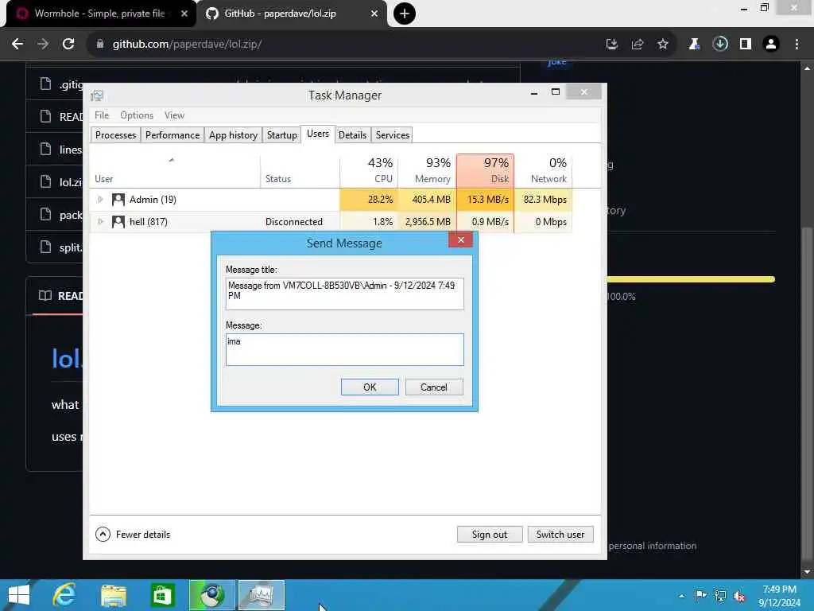Open Task Manager View menu

pos(174,115)
